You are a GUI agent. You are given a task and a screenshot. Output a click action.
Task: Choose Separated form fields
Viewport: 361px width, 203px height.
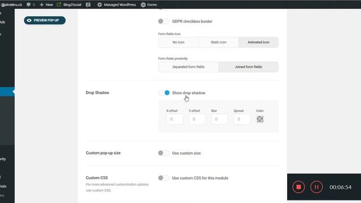coord(188,67)
